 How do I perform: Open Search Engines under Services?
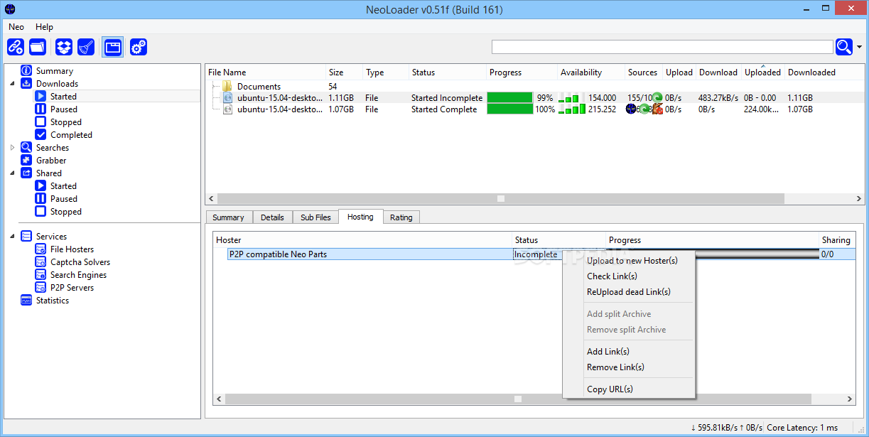(78, 275)
